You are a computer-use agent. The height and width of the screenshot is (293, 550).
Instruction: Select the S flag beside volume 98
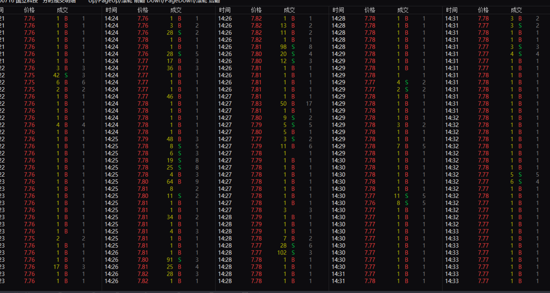(x=293, y=47)
